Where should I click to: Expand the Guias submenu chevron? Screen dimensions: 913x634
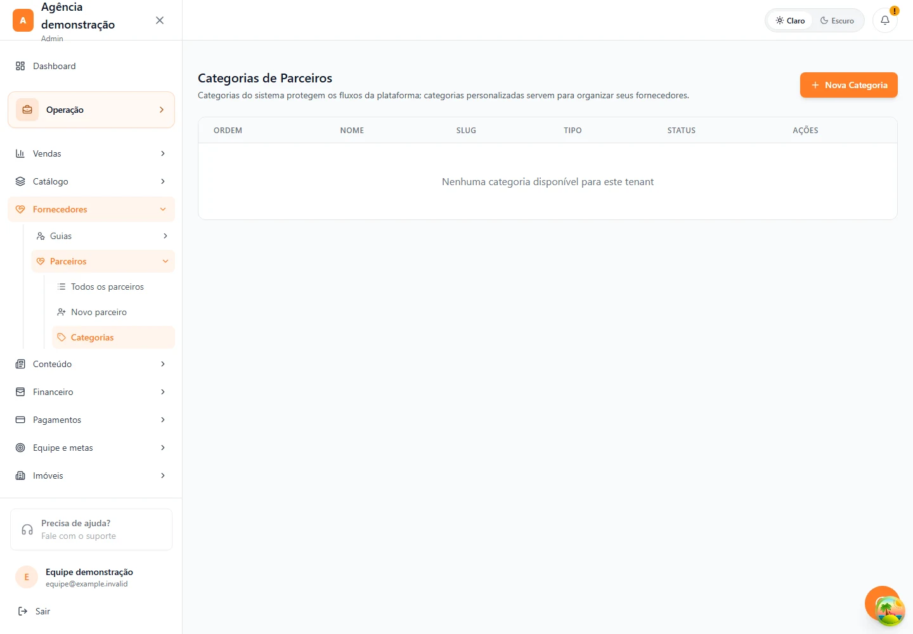point(165,236)
